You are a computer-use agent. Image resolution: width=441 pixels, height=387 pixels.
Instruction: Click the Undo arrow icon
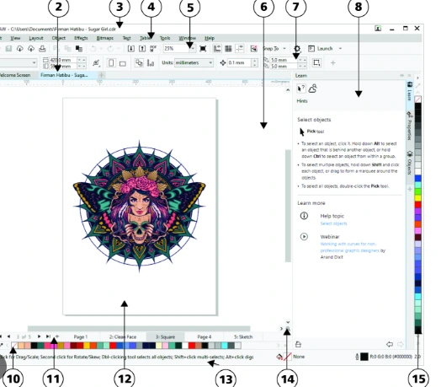pos(93,49)
